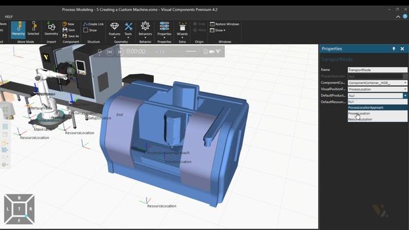409x230 pixels.
Task: Click Back face of view cube
Action: pyautogui.click(x=19, y=198)
